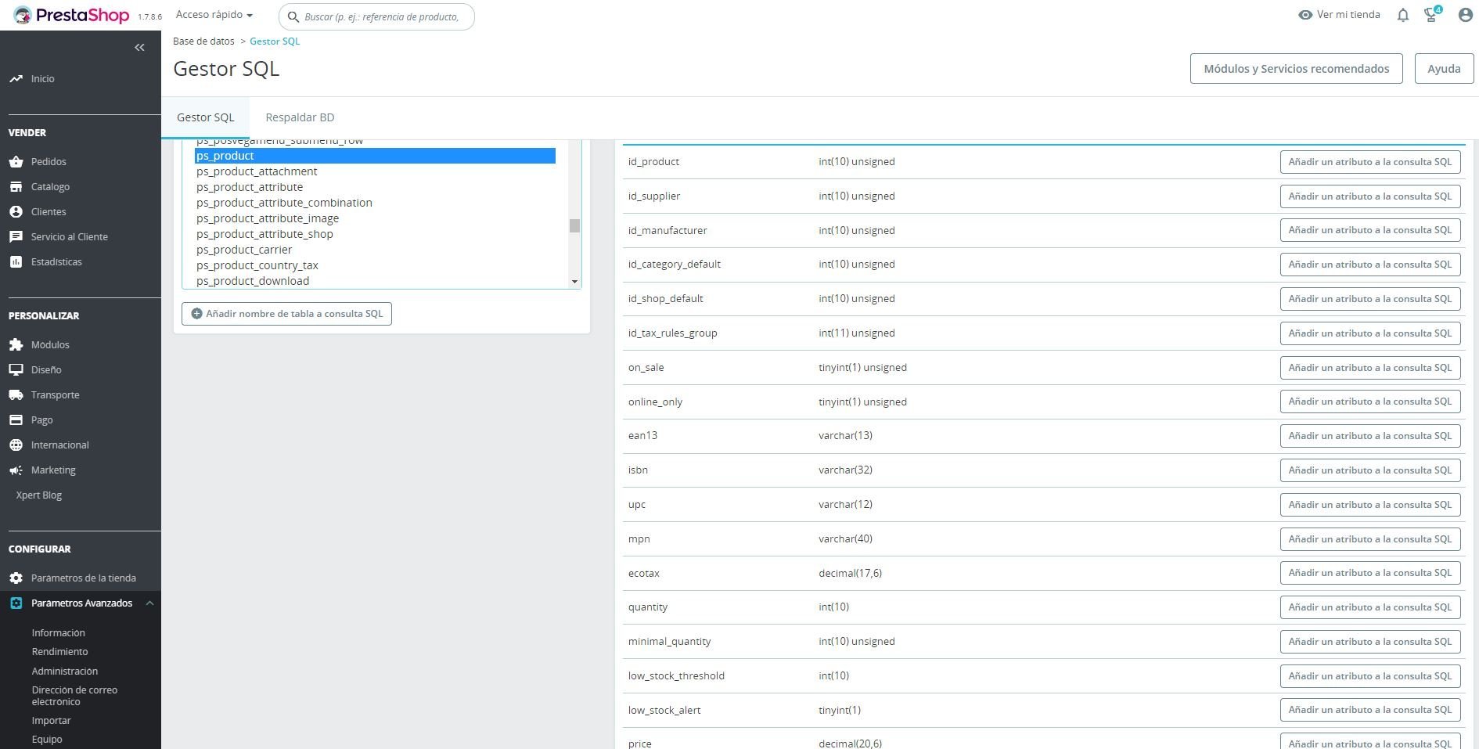
Task: Click the minimal_quantity attribute name
Action: 669,642
